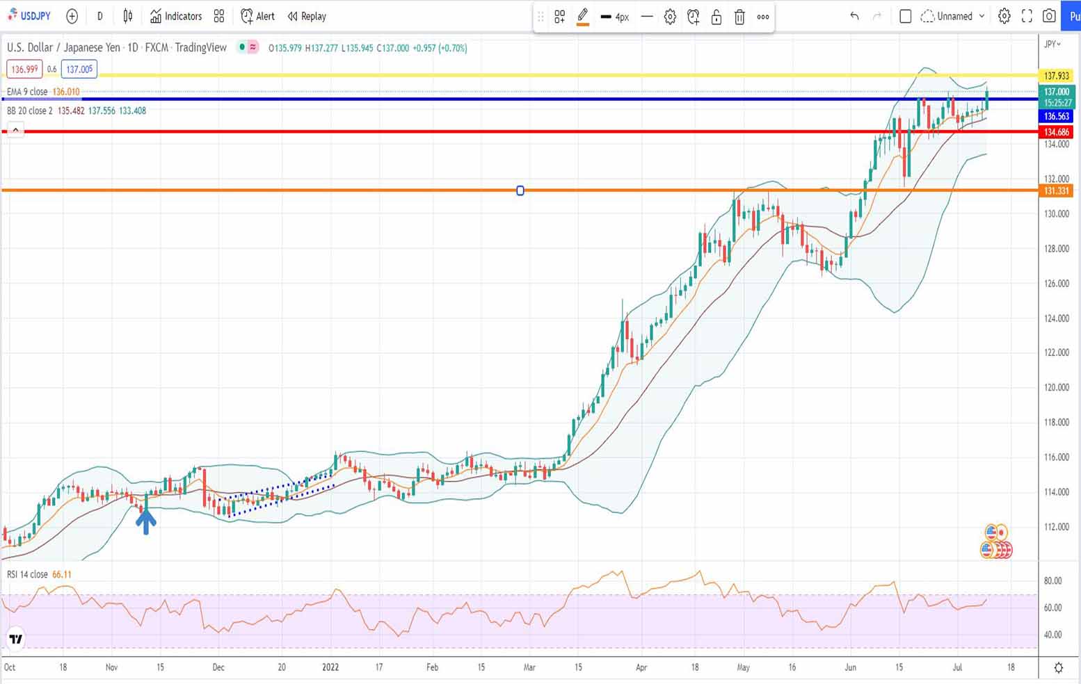Open the JPY currency dropdown
Screen dimensions: 1081x684
click(x=1052, y=44)
